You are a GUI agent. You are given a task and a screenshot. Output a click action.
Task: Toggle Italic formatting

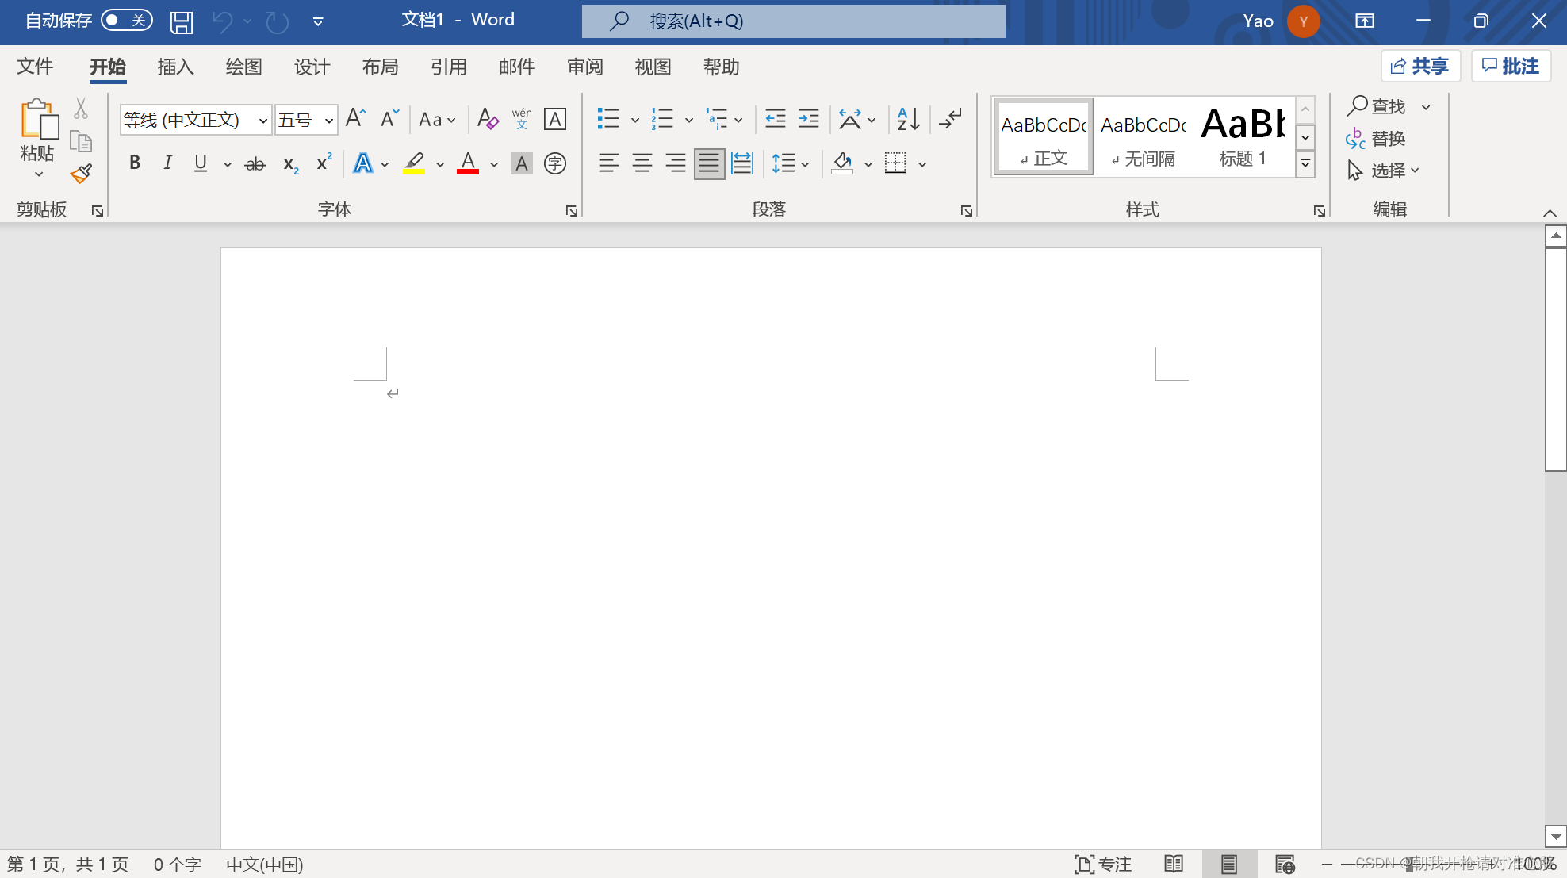(x=167, y=163)
